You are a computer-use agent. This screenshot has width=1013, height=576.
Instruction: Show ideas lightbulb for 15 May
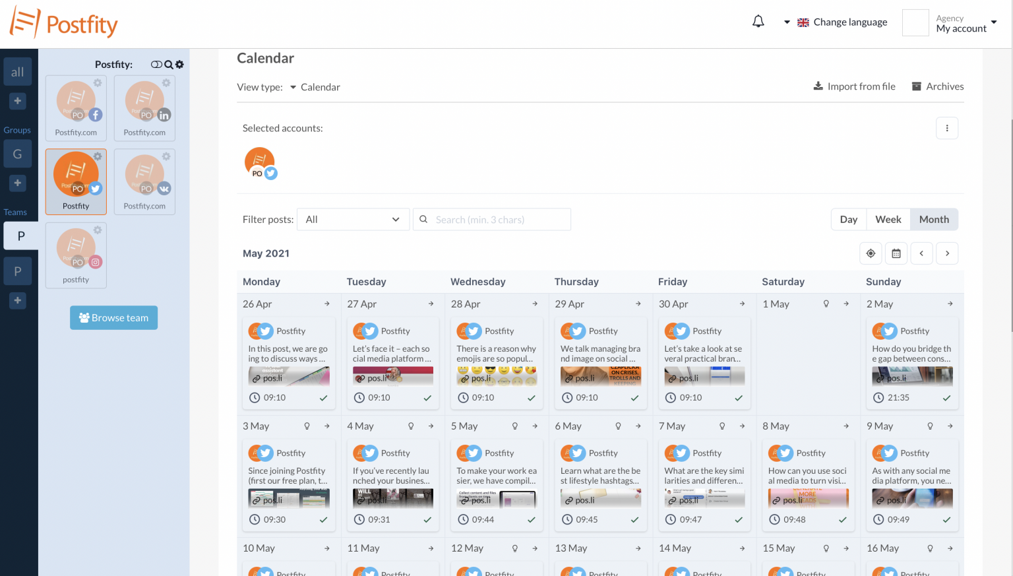point(826,548)
